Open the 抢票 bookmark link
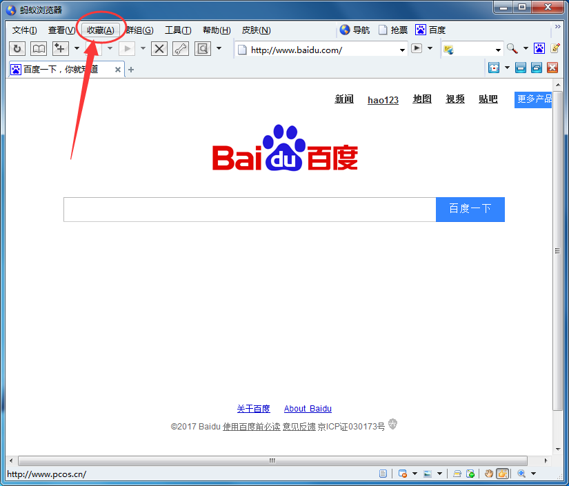Viewport: 569px width, 486px height. [393, 30]
